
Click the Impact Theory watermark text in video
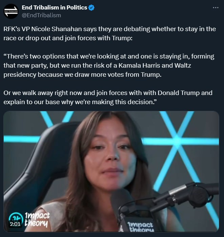point(37,220)
